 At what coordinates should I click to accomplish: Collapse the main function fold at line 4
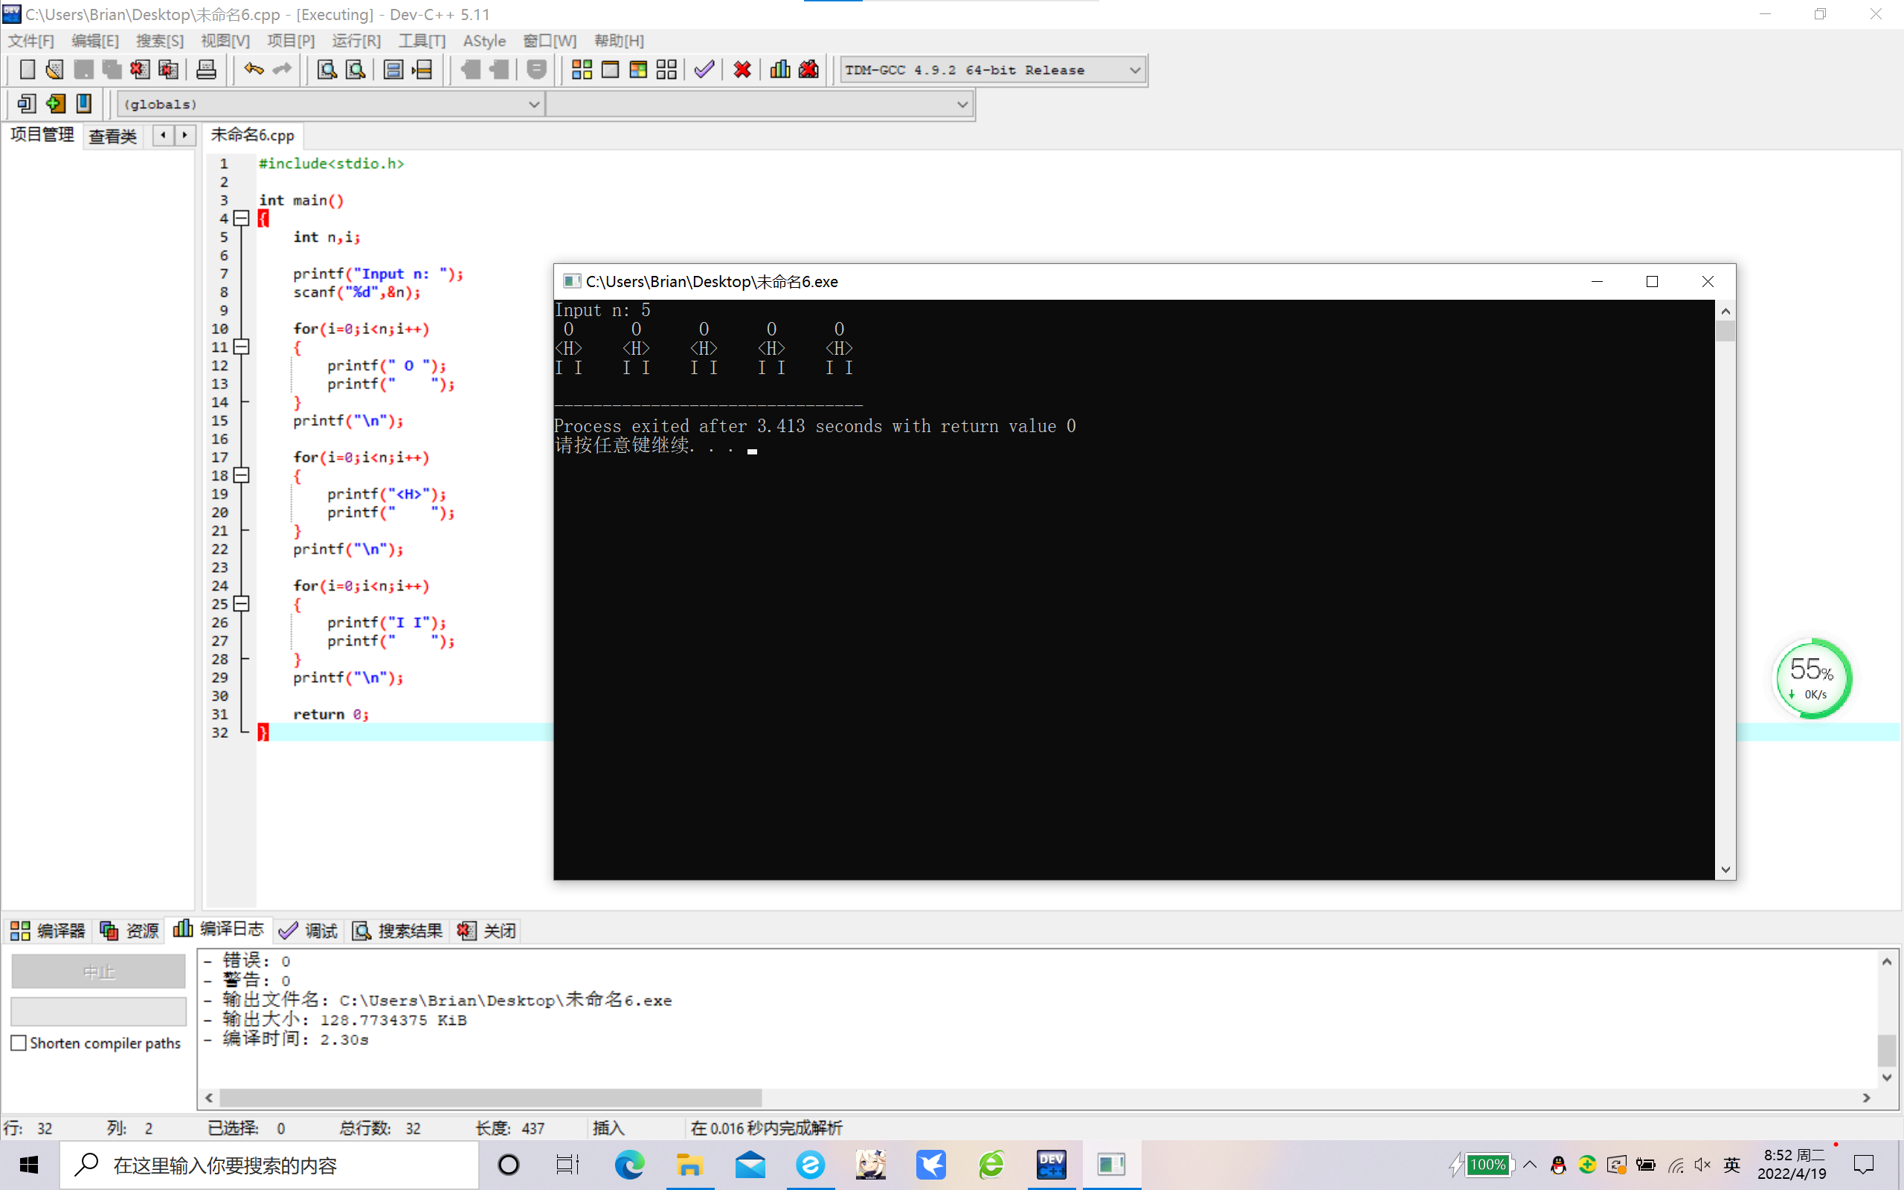tap(242, 219)
